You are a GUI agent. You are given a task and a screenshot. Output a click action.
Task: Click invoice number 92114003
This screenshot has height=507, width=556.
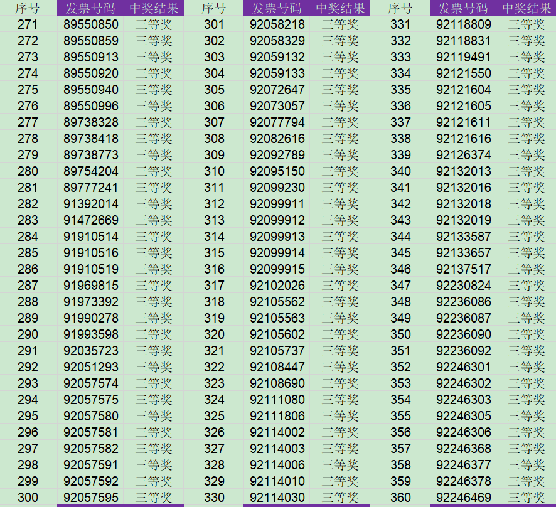coord(277,449)
